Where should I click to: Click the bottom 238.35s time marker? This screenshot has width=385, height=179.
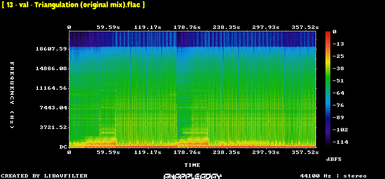(x=226, y=153)
